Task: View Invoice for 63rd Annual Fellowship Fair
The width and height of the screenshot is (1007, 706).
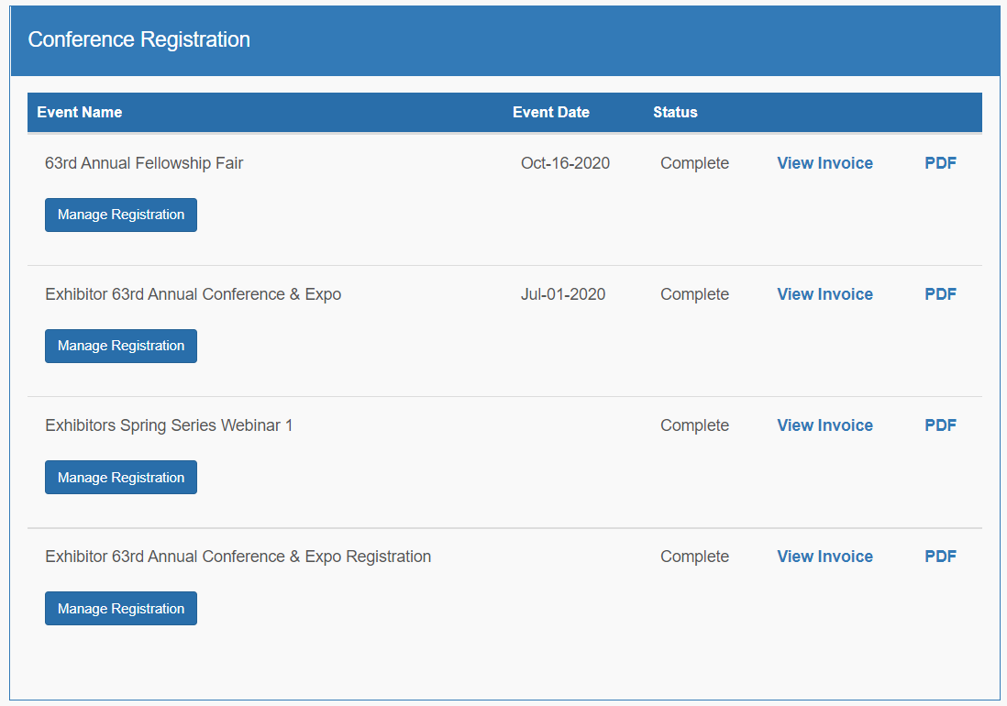Action: tap(824, 163)
